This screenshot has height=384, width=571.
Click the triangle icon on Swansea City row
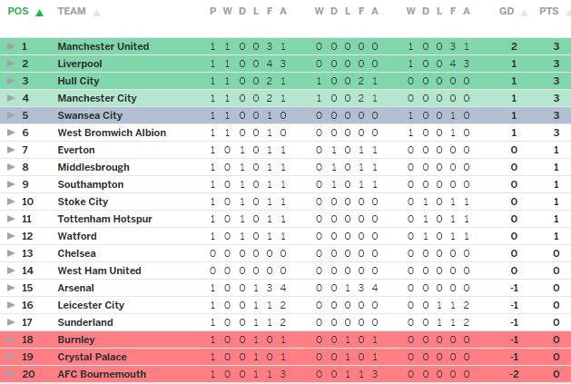[11, 115]
